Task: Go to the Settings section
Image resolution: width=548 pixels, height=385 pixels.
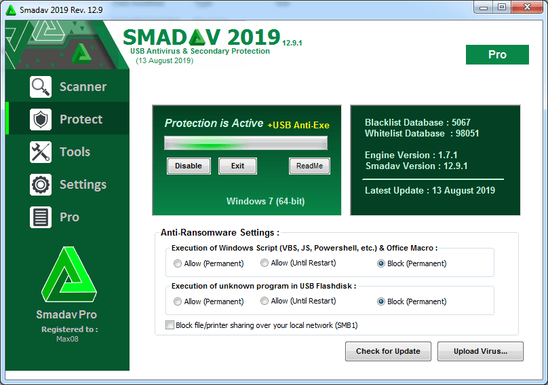Action: (x=83, y=185)
